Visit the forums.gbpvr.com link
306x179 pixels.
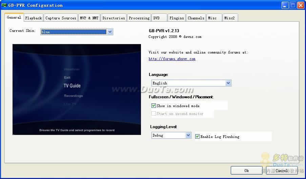[x=172, y=59]
